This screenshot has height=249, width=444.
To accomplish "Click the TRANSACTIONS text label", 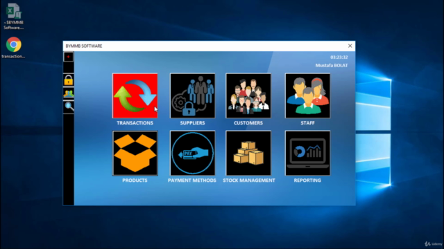I will [135, 123].
